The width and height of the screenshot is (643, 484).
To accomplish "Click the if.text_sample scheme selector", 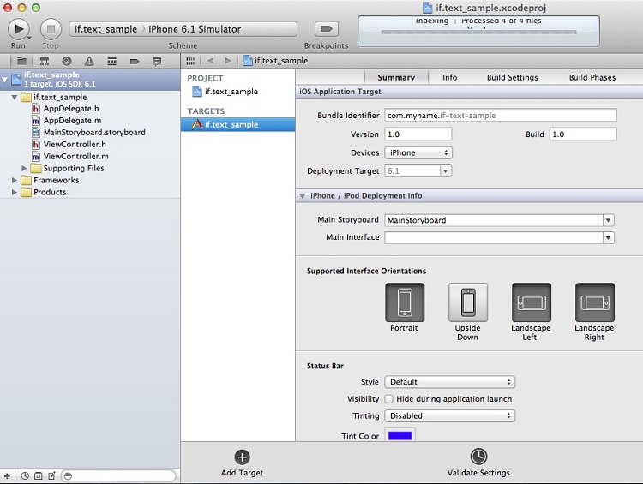I will (x=105, y=29).
